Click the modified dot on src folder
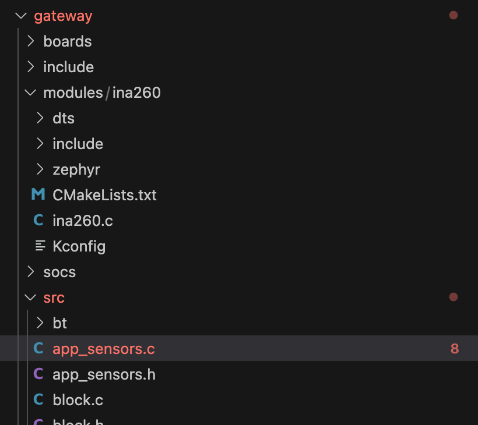This screenshot has height=425, width=478. (454, 297)
